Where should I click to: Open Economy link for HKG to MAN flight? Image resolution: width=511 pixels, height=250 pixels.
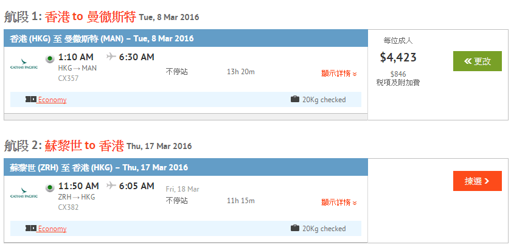point(52,100)
